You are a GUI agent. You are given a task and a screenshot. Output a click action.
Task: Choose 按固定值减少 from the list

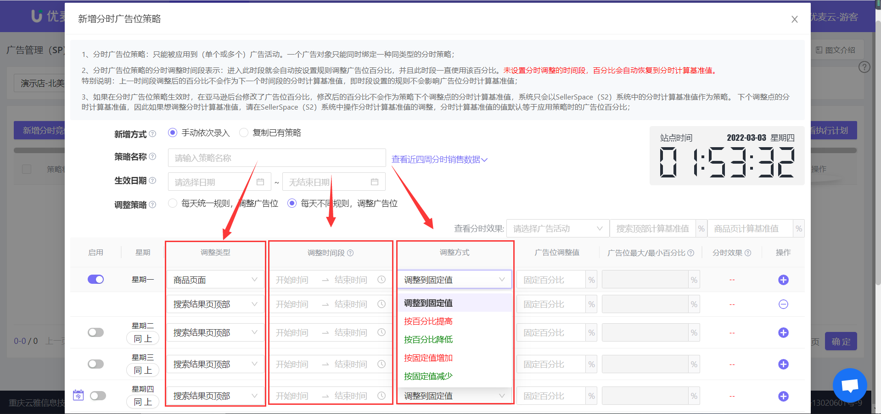tap(455, 376)
